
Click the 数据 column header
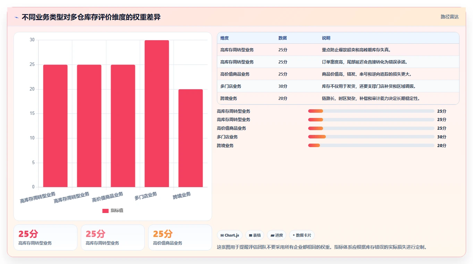(x=282, y=38)
